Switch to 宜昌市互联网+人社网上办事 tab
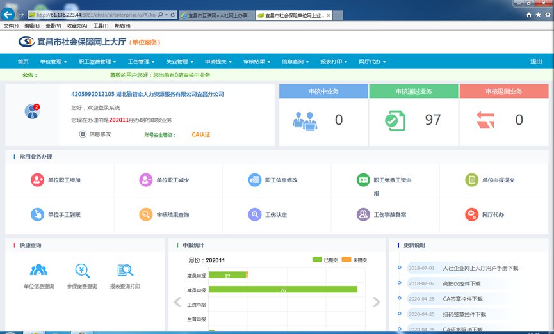This screenshot has height=334, width=554. [x=217, y=14]
